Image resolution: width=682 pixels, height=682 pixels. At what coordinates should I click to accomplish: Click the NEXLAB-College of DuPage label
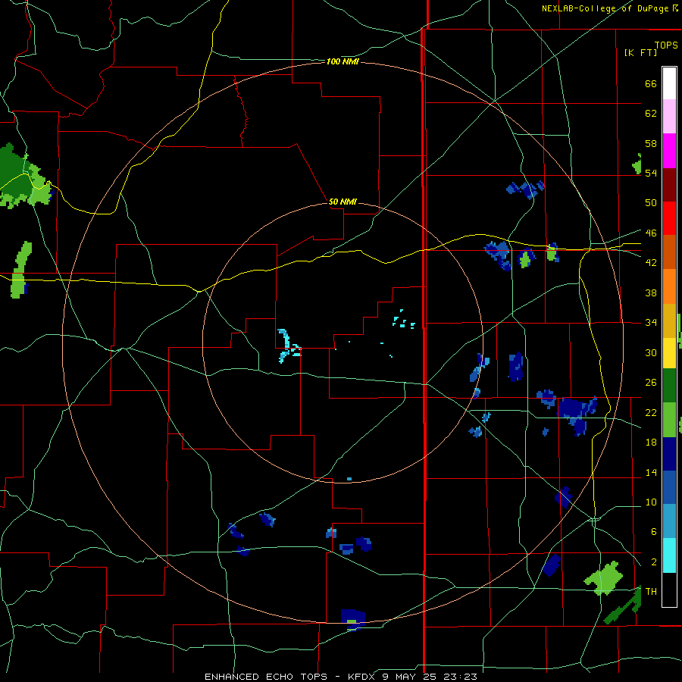coord(605,8)
